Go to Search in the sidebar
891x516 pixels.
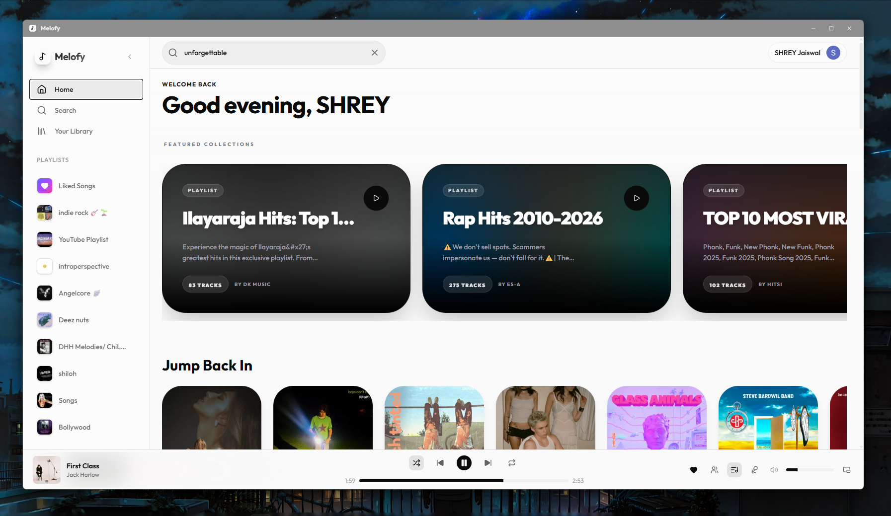pyautogui.click(x=86, y=110)
